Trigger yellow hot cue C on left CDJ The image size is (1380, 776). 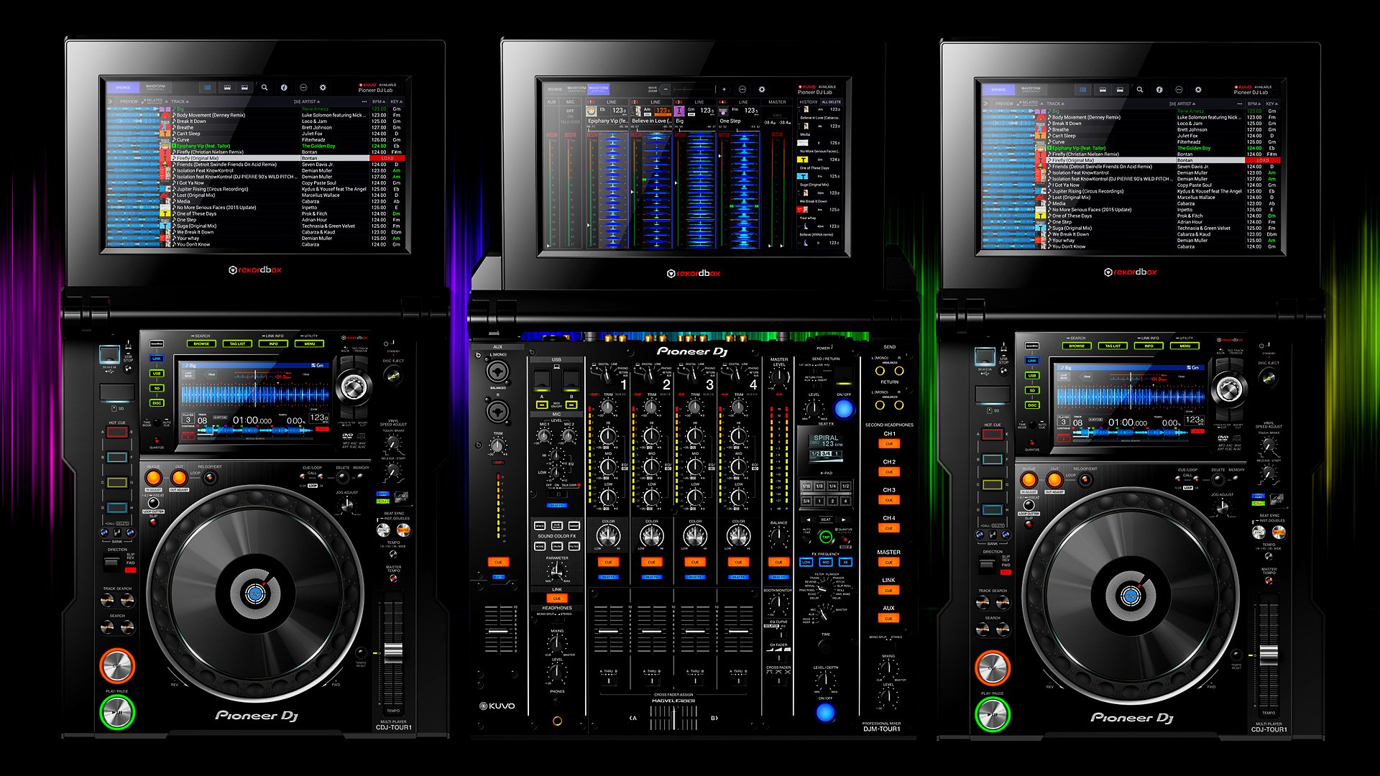tap(117, 482)
